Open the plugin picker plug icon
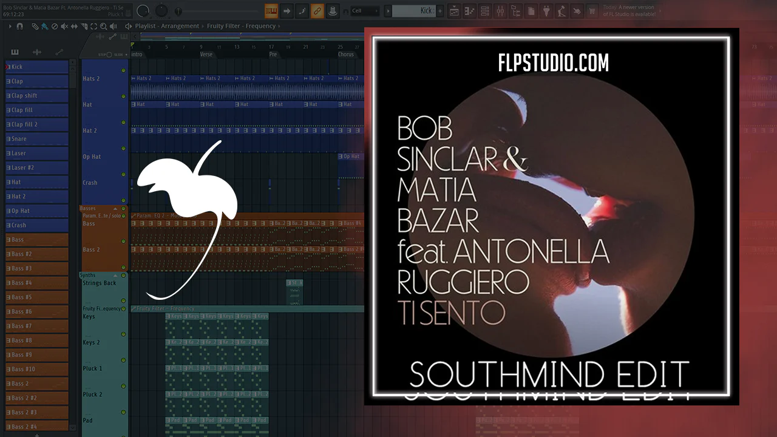The width and height of the screenshot is (777, 437). [546, 10]
